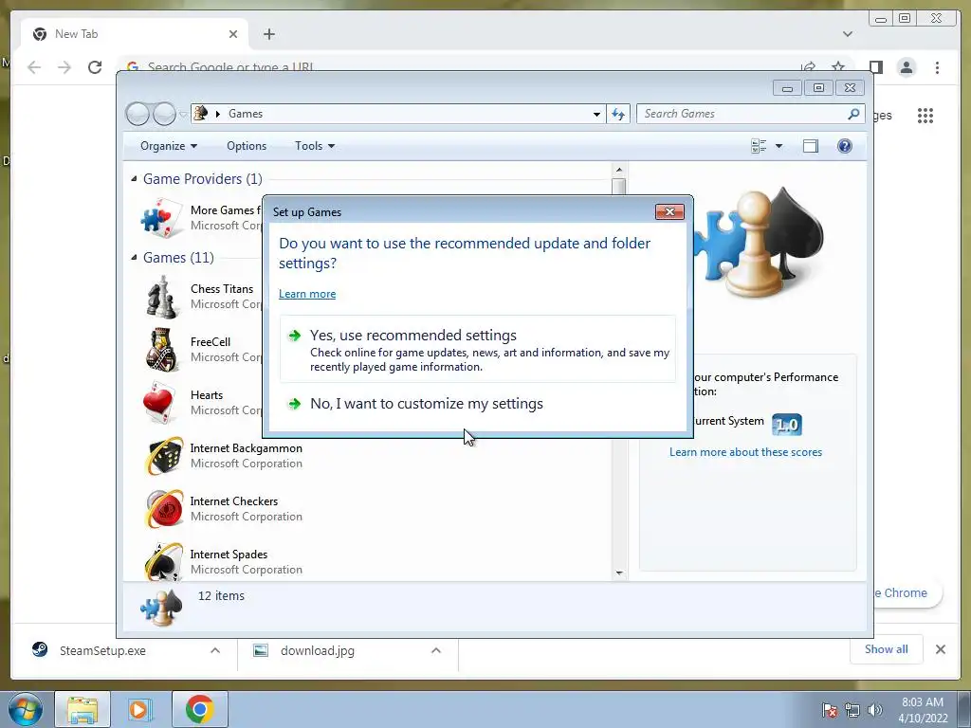Click the Chrome share icon
This screenshot has width=971, height=728.
click(808, 67)
